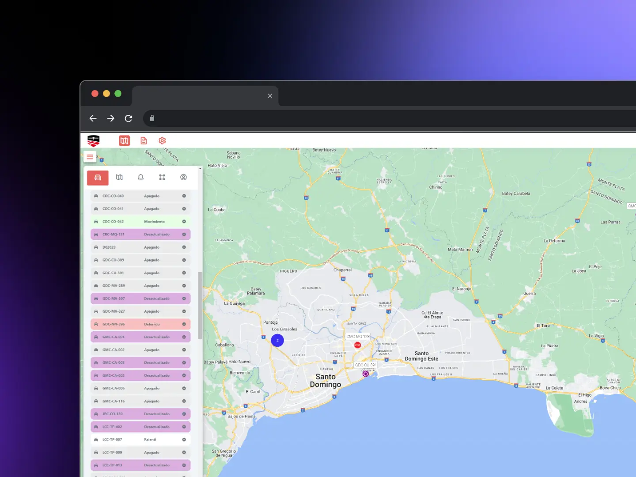Expand the COC-CO-041 row chevron
This screenshot has height=477, width=636.
(x=184, y=209)
